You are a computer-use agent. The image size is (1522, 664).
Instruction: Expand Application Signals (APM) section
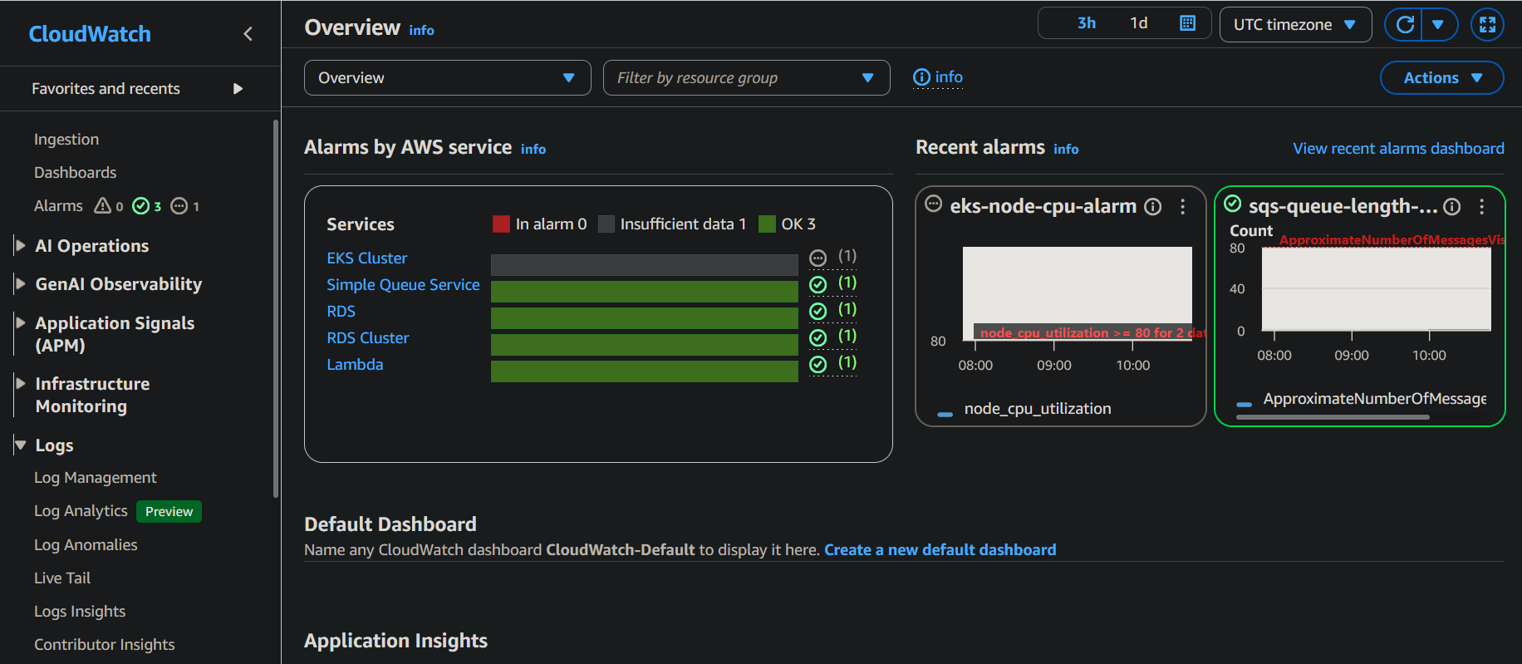(20, 322)
